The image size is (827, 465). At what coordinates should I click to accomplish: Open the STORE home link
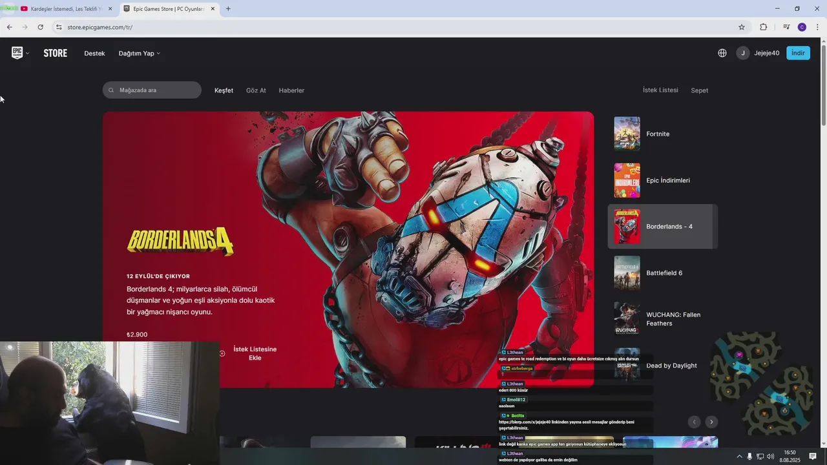[x=56, y=53]
